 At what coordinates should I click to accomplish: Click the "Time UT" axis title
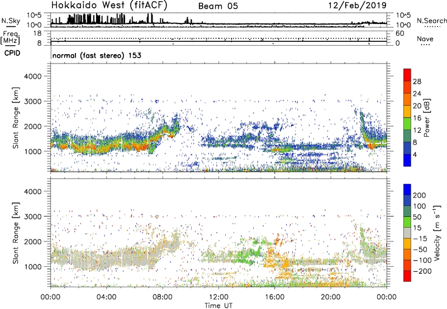(218, 306)
